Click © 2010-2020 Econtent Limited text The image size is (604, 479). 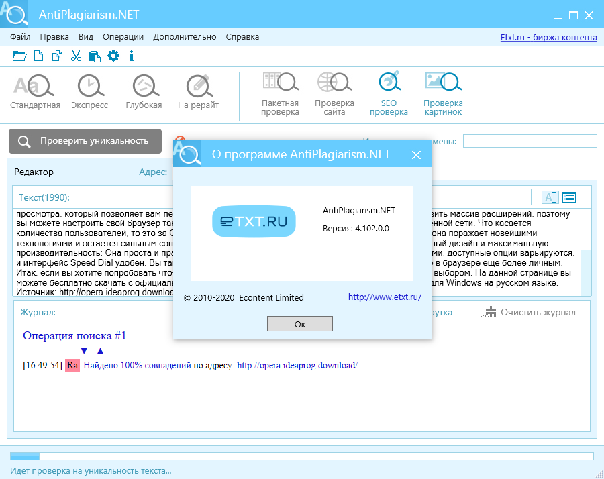pos(244,297)
